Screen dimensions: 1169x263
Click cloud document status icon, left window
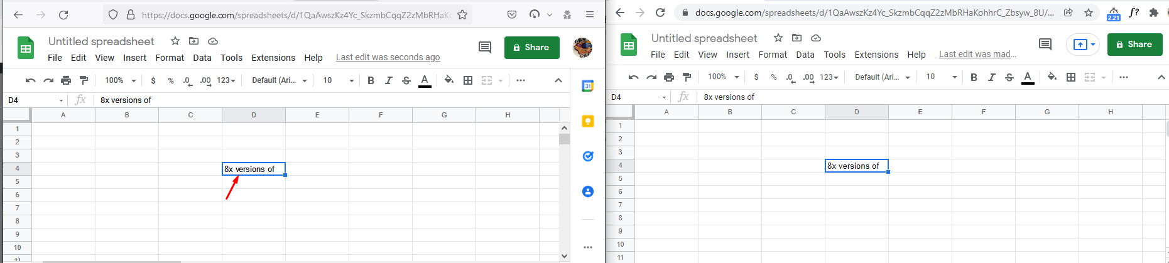213,41
